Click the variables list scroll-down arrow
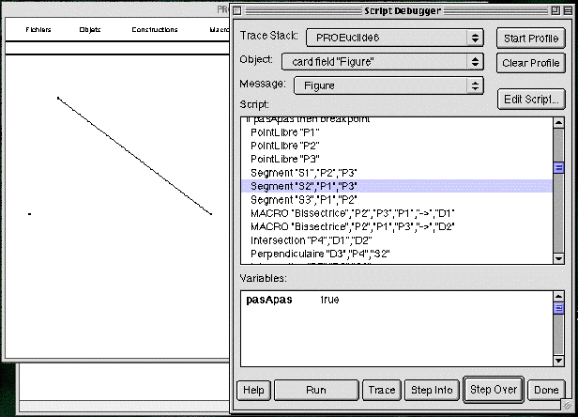 click(x=557, y=362)
